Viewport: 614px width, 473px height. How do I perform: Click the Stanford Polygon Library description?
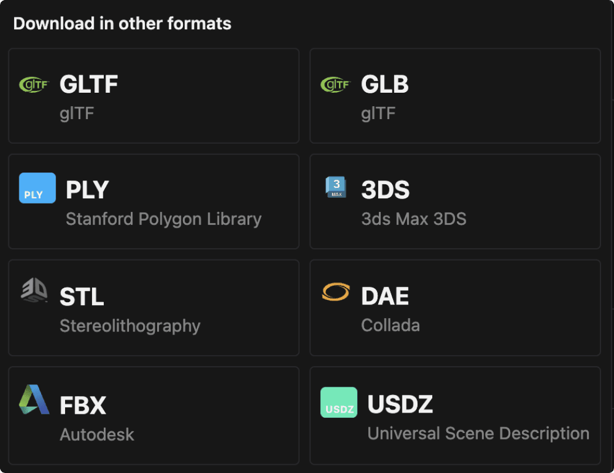point(164,219)
